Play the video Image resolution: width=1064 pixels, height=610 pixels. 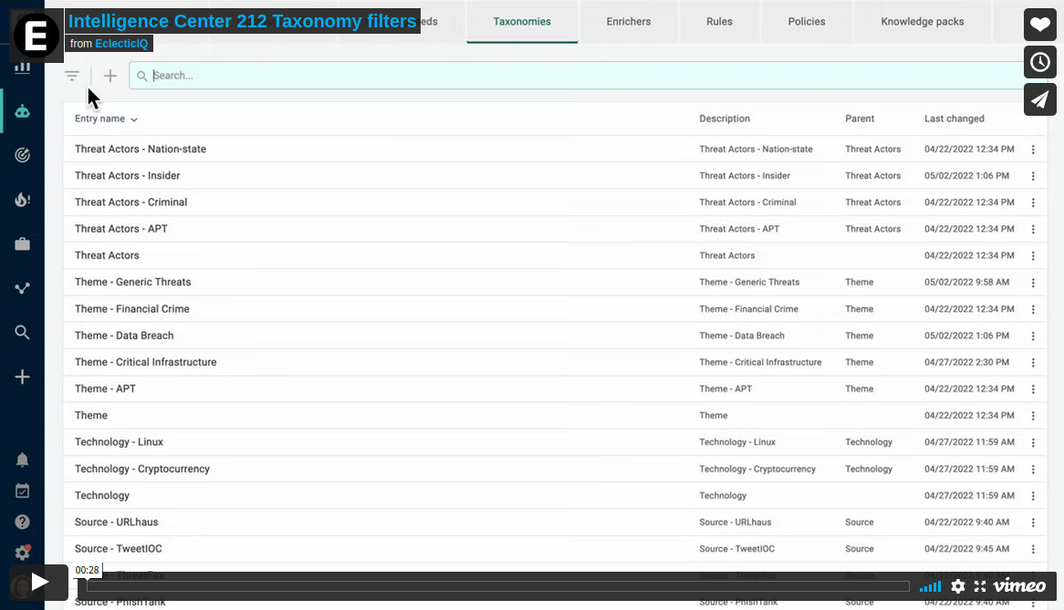click(39, 582)
